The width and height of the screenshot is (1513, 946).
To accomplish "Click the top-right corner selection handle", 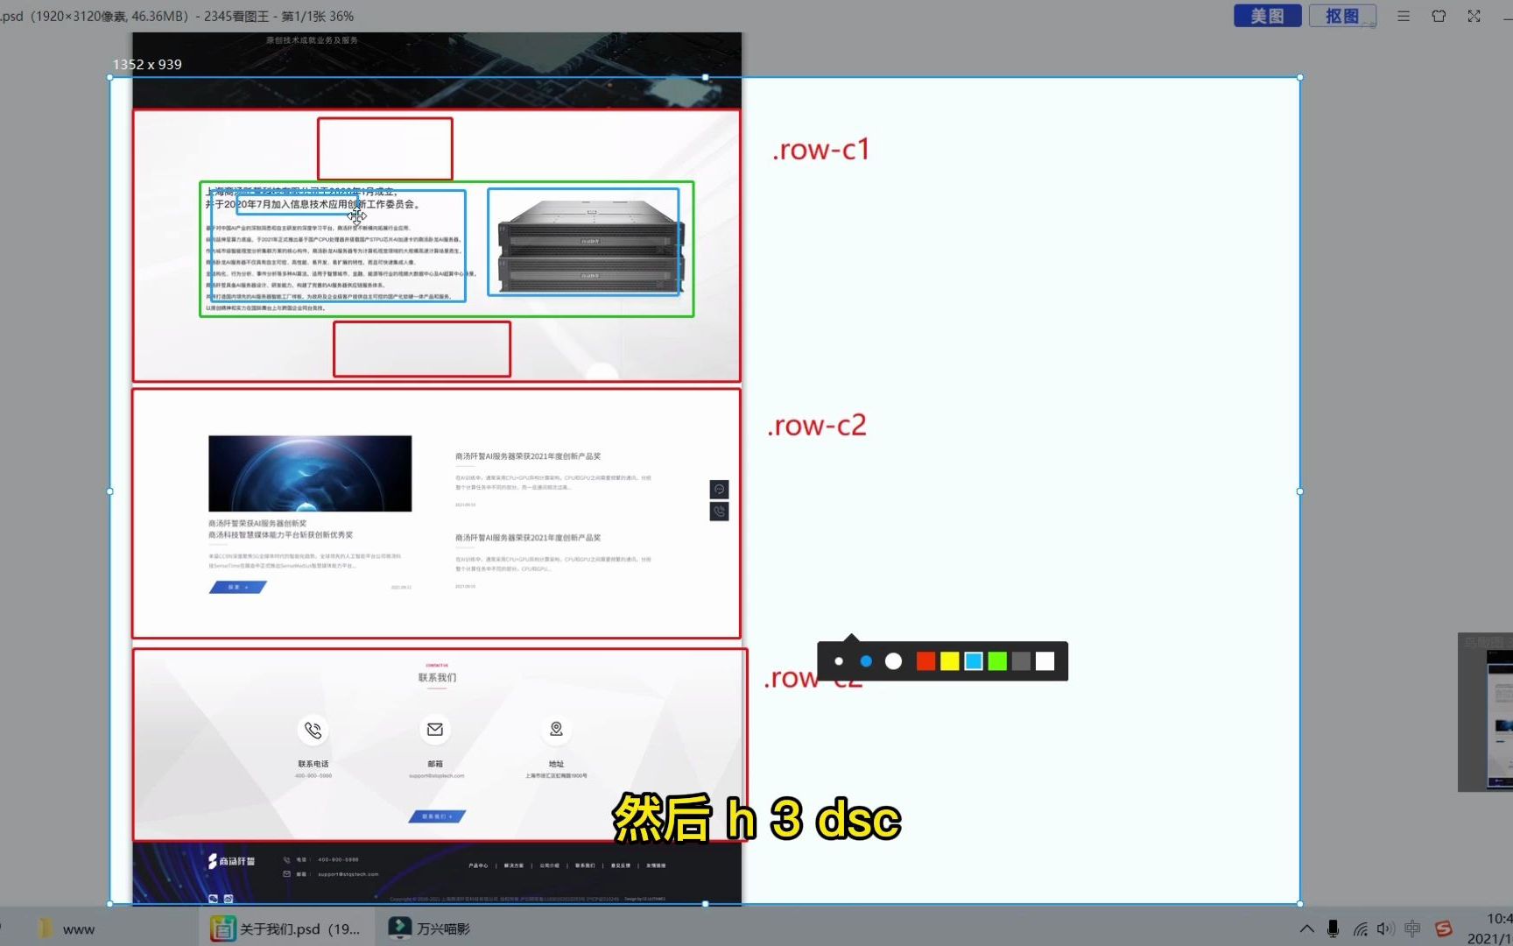I will 1299,77.
